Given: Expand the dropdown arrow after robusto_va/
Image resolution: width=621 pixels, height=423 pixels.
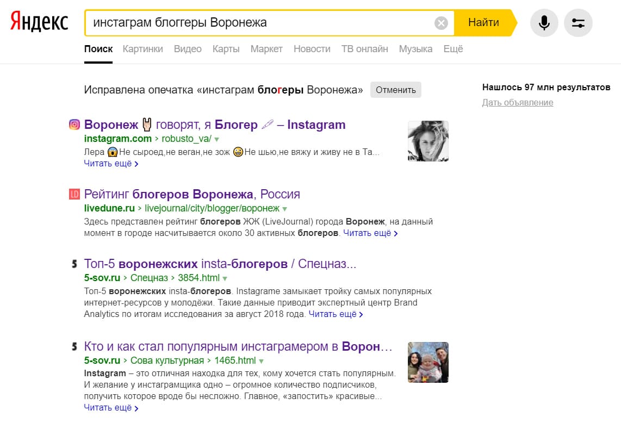Looking at the screenshot, I should pos(216,139).
